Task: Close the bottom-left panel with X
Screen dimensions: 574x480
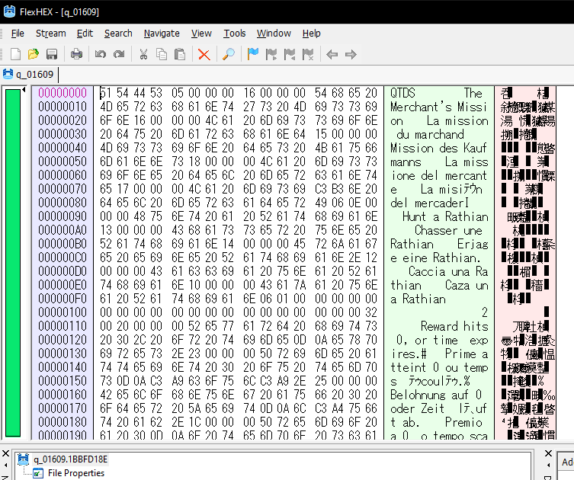Action: 5,453
